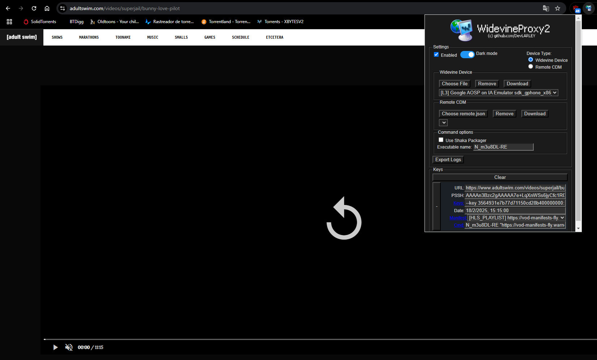Click the PSSH value field

tap(515, 196)
